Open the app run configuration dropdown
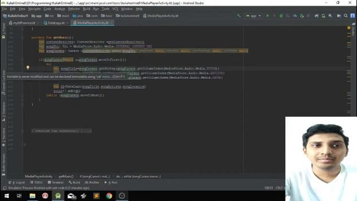Image resolution: width=357 pixels, height=201 pixels. click(x=253, y=16)
